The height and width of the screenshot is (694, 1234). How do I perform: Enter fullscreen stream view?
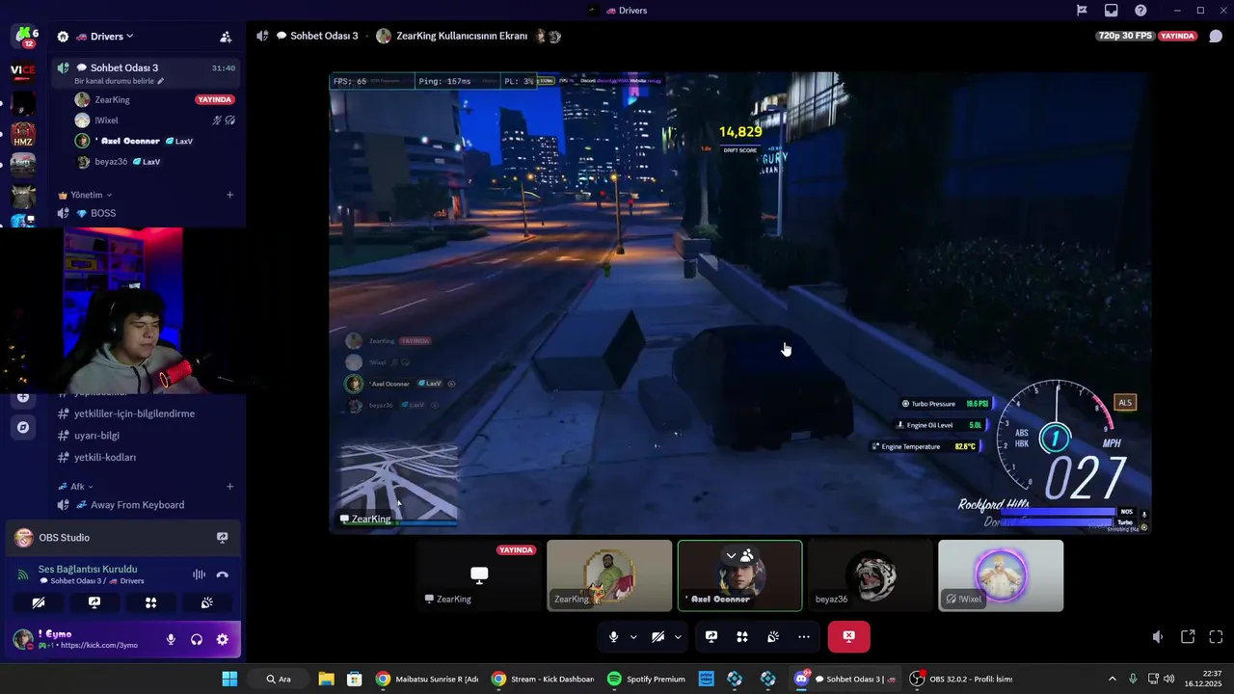(1216, 637)
